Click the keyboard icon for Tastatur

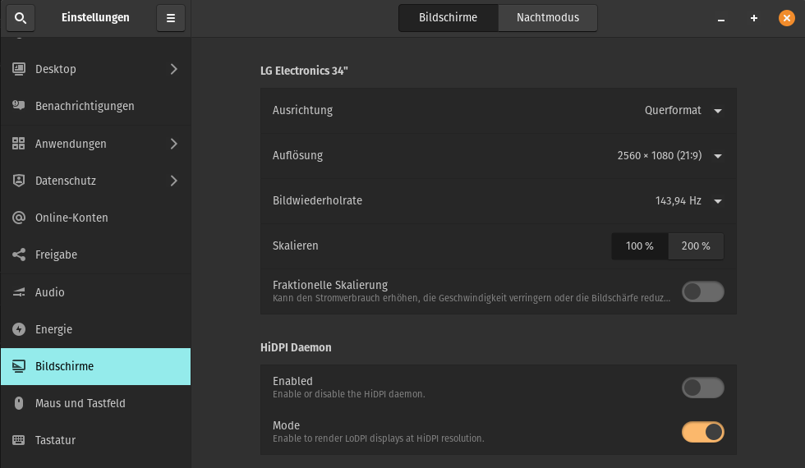[18, 440]
